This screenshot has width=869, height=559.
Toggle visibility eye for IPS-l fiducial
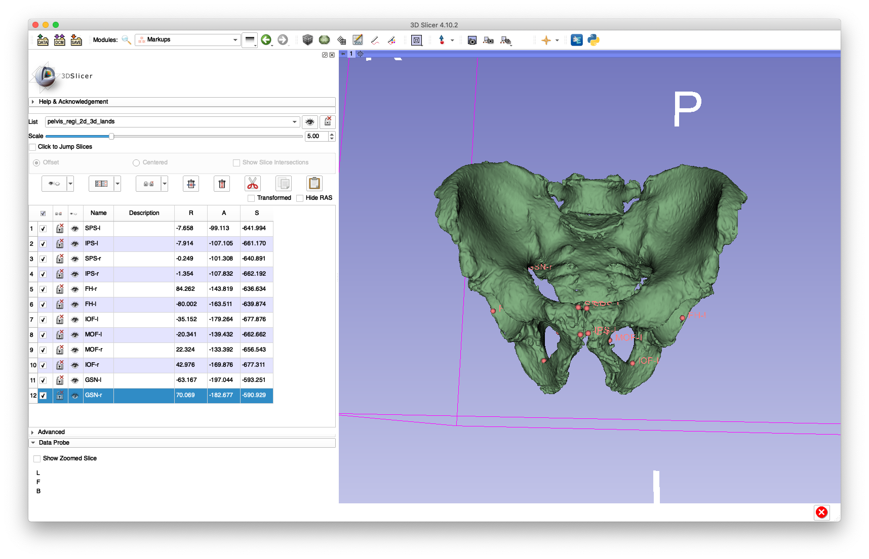pyautogui.click(x=75, y=244)
